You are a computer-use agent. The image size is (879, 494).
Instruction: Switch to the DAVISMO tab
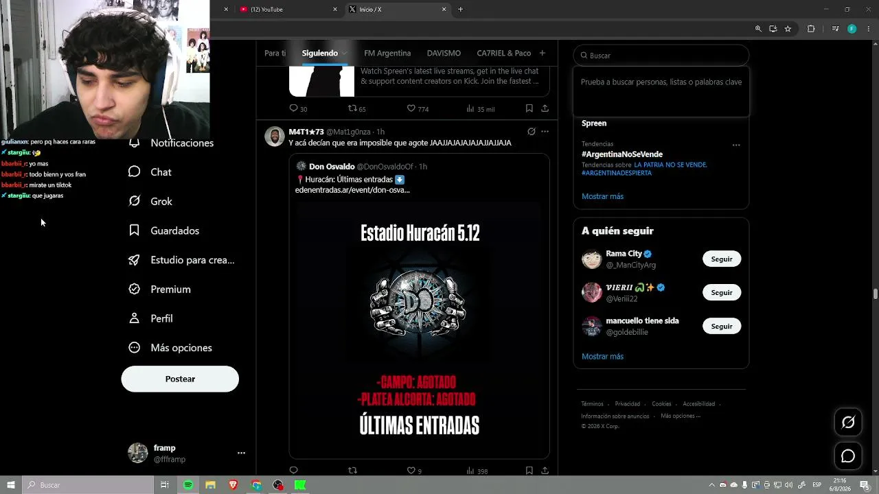(x=444, y=54)
